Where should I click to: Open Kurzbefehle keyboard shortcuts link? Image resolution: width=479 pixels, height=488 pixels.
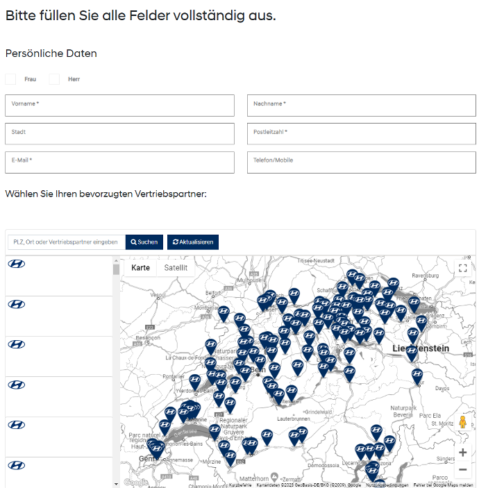click(240, 485)
